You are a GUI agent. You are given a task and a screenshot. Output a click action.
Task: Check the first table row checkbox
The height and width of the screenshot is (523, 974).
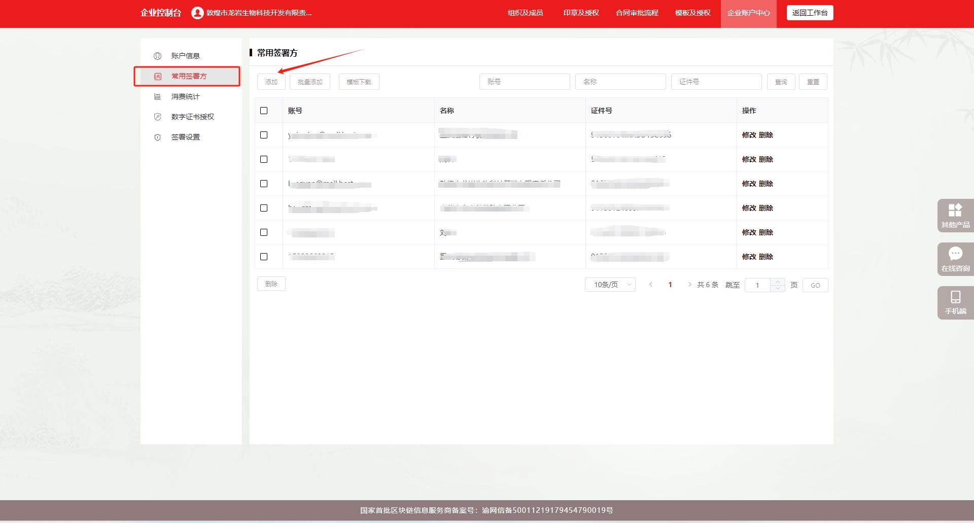[x=264, y=135]
